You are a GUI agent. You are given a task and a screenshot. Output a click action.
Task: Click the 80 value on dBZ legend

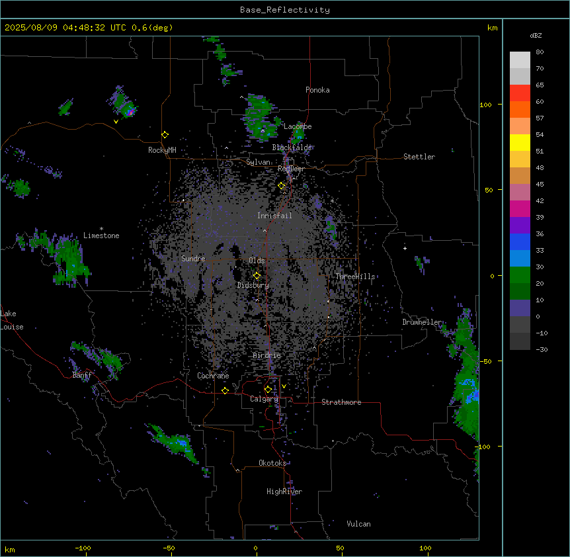click(540, 52)
